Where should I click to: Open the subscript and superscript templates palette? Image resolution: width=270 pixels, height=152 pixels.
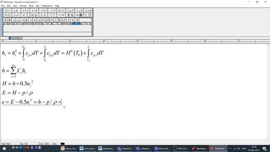25,15
